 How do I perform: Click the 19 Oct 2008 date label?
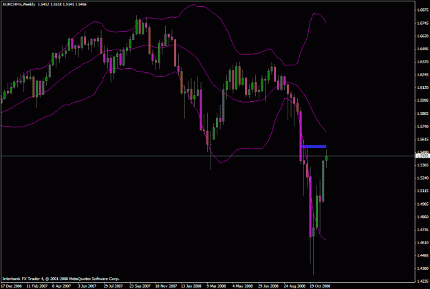tap(320, 286)
